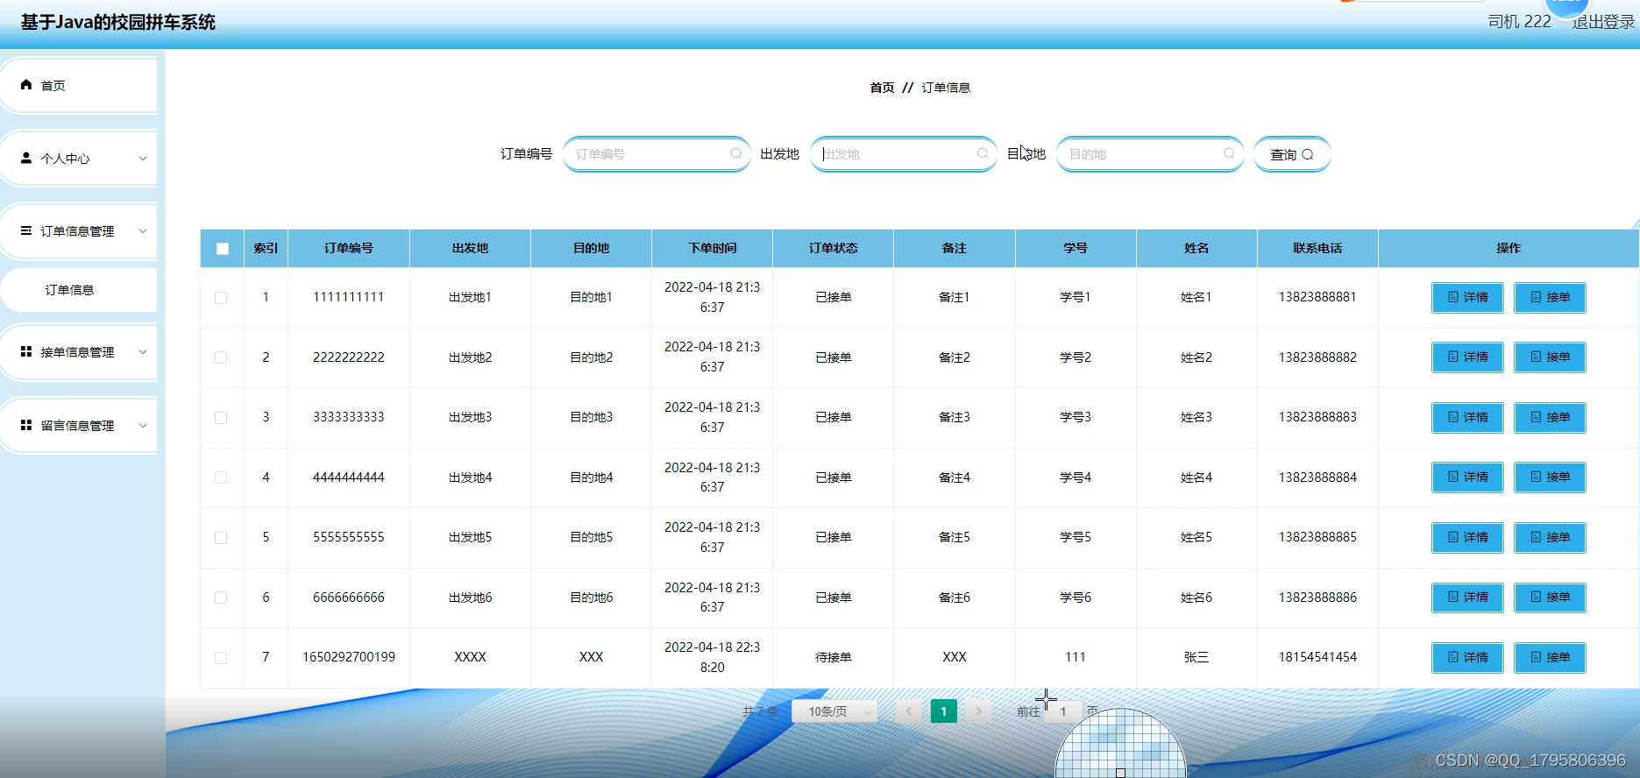Click the name cell 张三
This screenshot has height=778, width=1640.
coord(1196,658)
